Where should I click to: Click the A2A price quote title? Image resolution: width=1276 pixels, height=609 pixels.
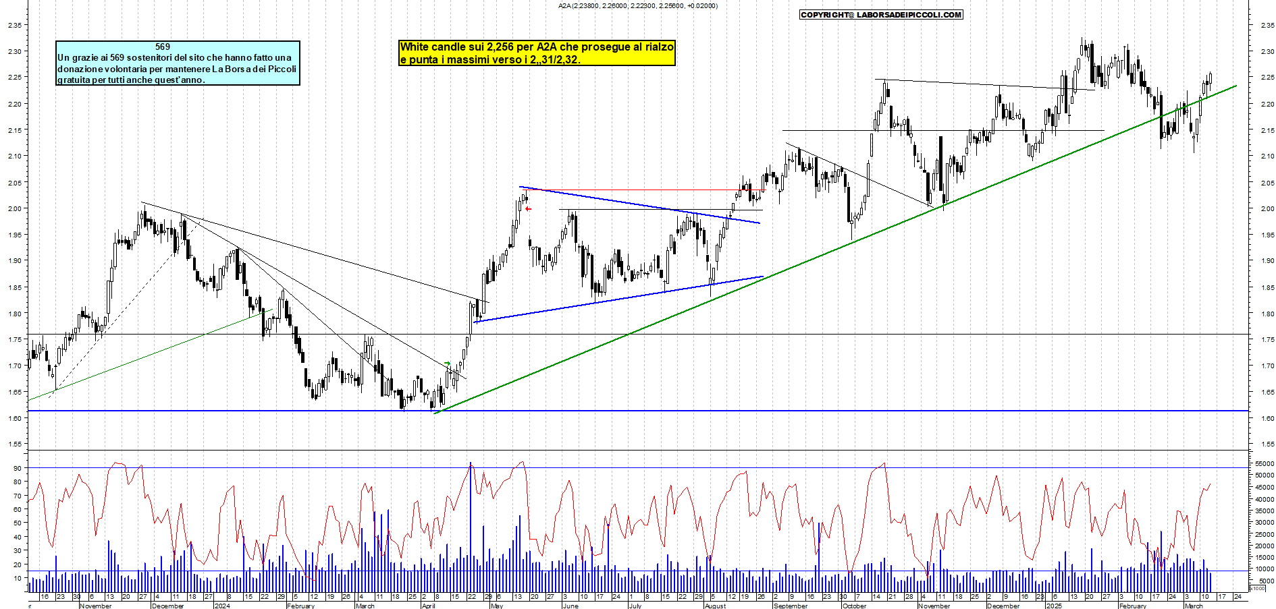click(x=638, y=5)
